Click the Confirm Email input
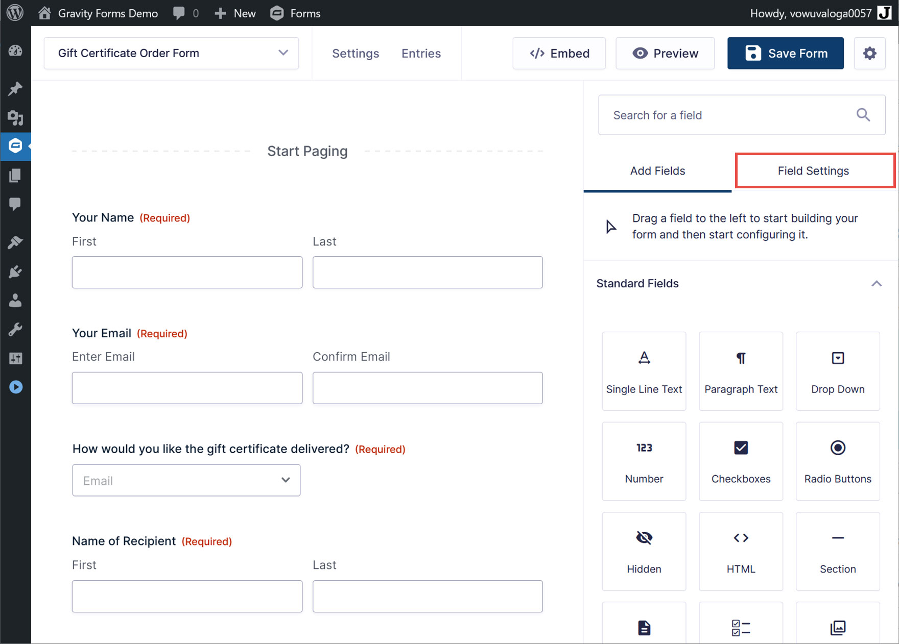The width and height of the screenshot is (899, 644). coord(428,388)
